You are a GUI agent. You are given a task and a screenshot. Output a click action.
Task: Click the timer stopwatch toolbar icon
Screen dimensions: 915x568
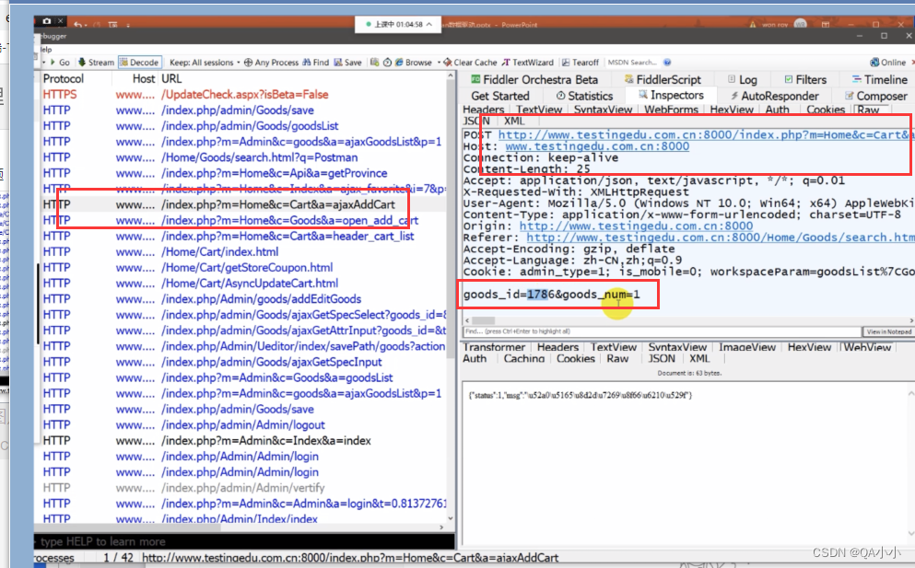tap(387, 63)
